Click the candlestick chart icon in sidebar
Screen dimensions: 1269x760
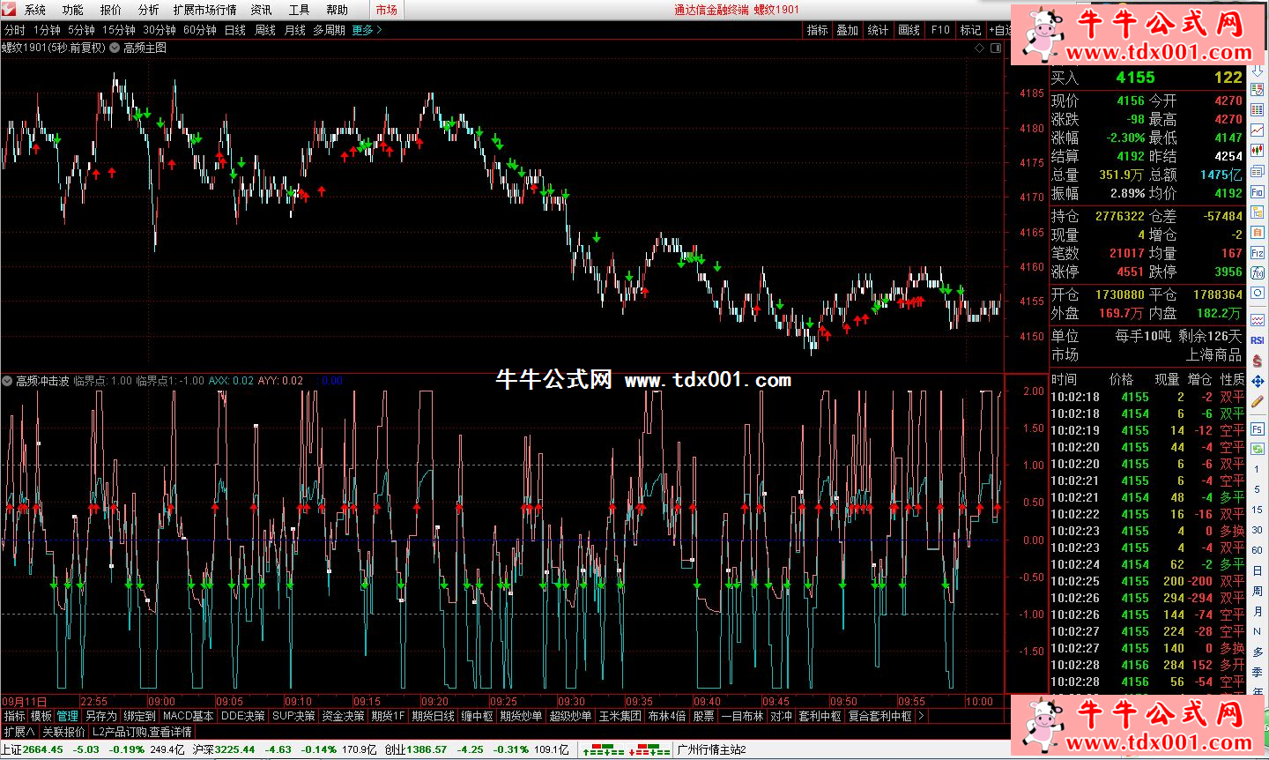[x=1258, y=151]
